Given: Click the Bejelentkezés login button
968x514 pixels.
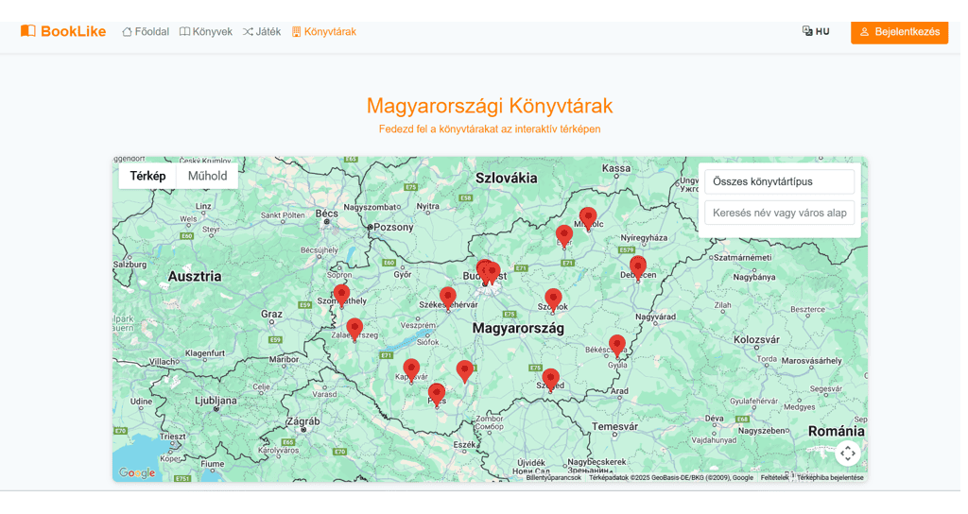Looking at the screenshot, I should [x=899, y=32].
